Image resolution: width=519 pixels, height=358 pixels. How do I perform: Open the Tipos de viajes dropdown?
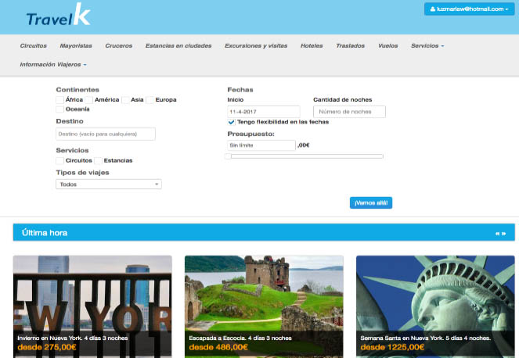coord(109,184)
